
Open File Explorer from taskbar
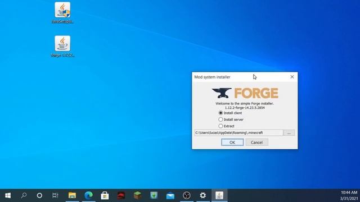coord(72,195)
